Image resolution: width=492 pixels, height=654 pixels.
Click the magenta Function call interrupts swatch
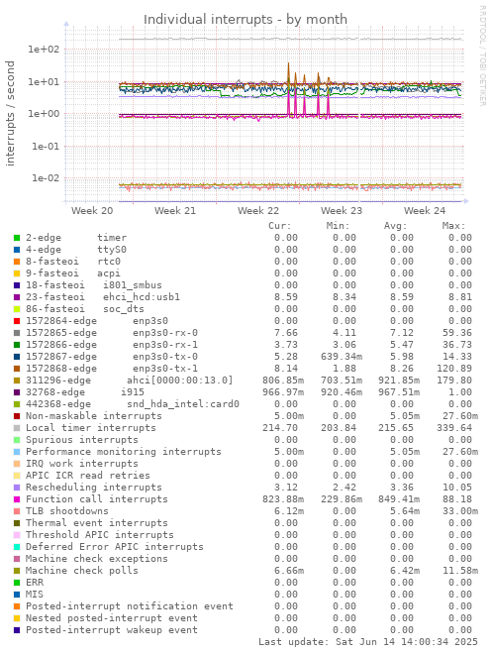coord(17,499)
